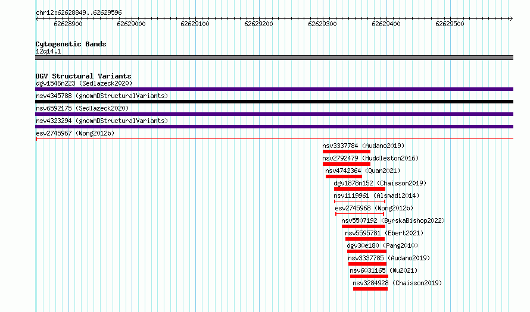Click the thin red line for esv2745967
Screen dimensions: 530x312
pyautogui.click(x=274, y=139)
